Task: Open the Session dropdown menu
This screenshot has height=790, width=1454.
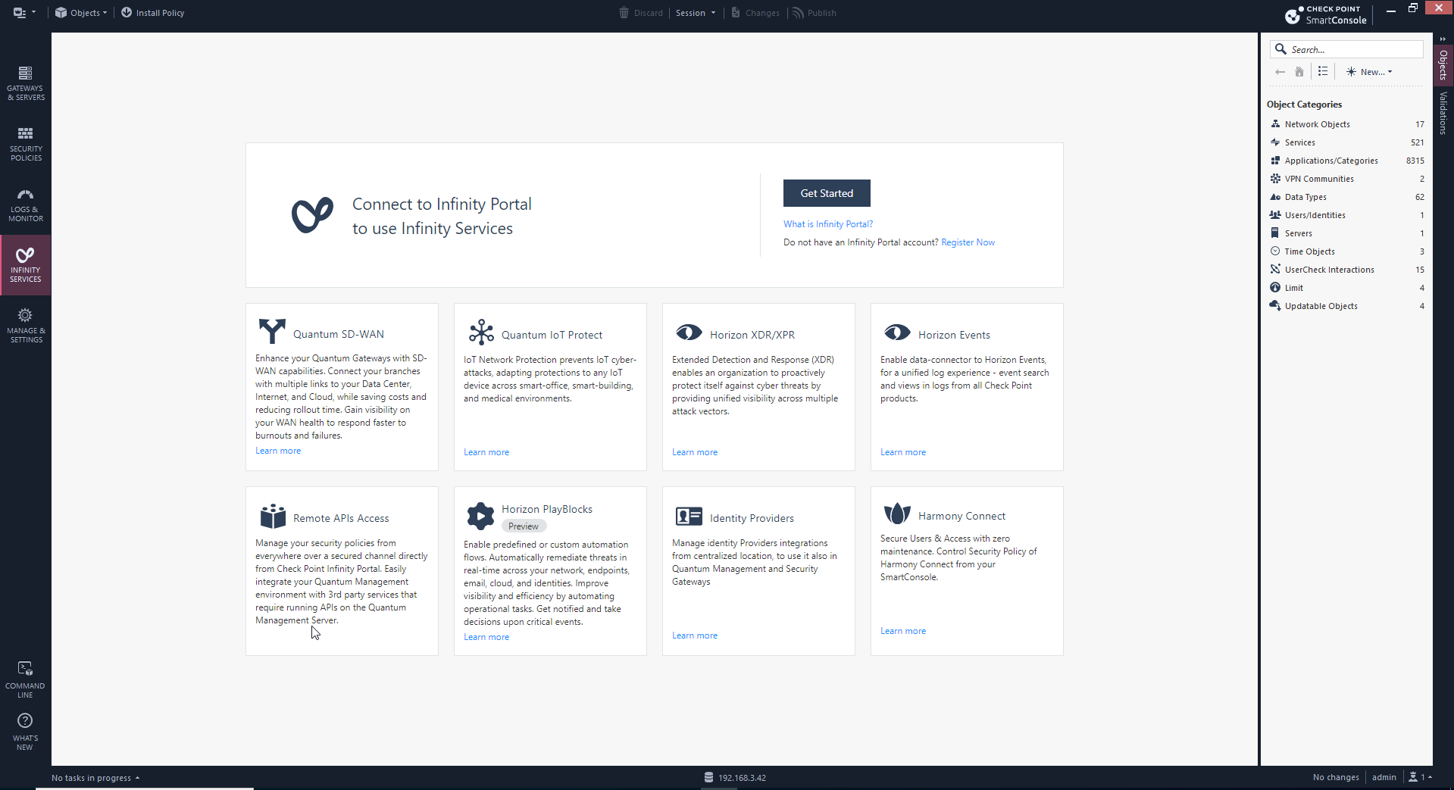Action: click(x=696, y=13)
